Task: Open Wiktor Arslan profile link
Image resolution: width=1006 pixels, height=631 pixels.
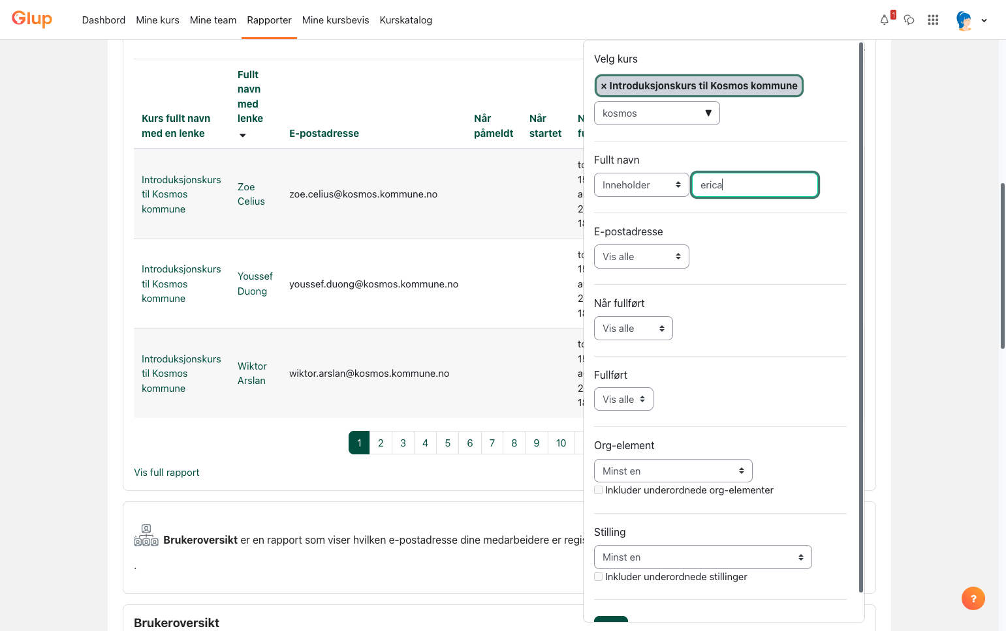Action: tap(252, 374)
